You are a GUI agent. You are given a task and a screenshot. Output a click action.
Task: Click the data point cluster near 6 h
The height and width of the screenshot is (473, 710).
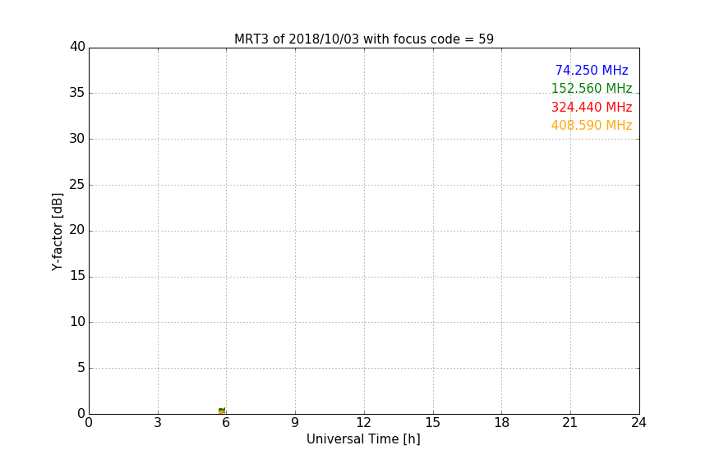pos(222,411)
